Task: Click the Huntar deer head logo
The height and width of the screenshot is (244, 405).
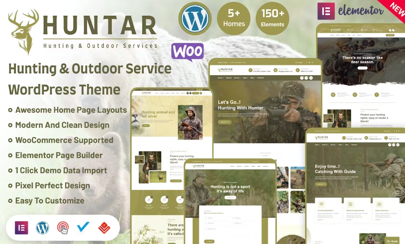Action: (23, 31)
